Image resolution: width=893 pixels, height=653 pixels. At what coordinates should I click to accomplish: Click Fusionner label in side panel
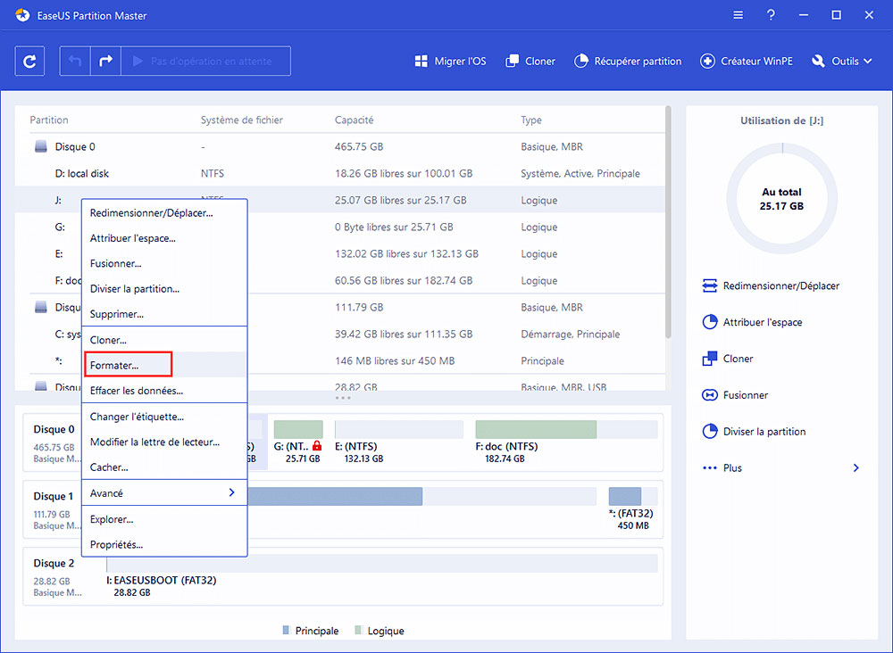[746, 395]
